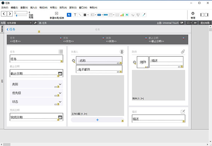The width and height of the screenshot is (212, 146).
Task: Select the Line drawing tool
Action: [x=80, y=15]
